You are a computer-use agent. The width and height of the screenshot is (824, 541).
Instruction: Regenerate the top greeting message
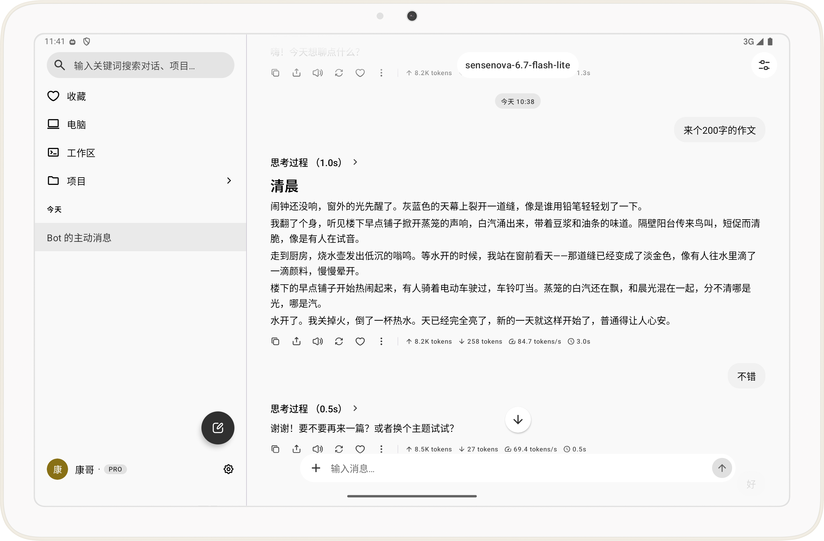click(339, 73)
